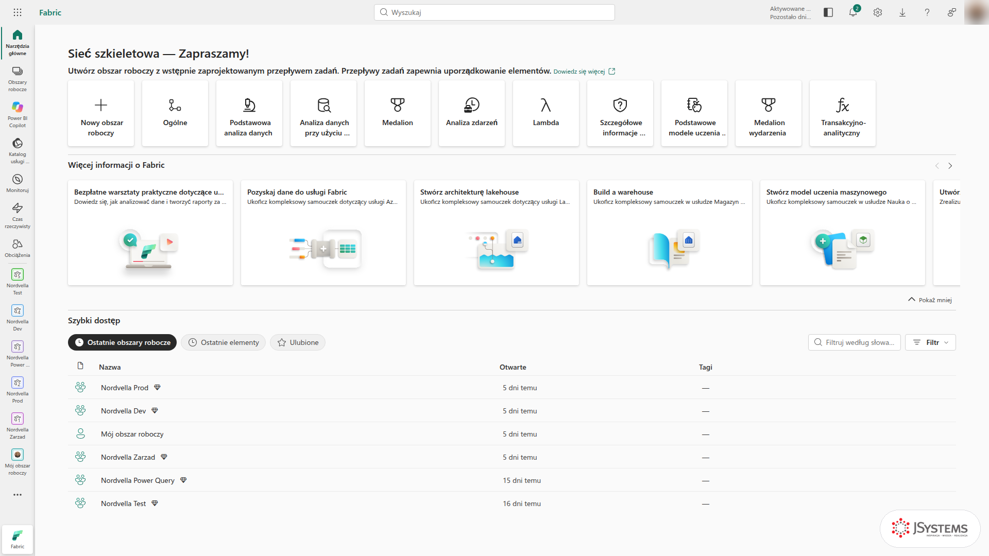Image resolution: width=989 pixels, height=556 pixels.
Task: Switch to Ostatnie elementy tab
Action: pyautogui.click(x=223, y=342)
